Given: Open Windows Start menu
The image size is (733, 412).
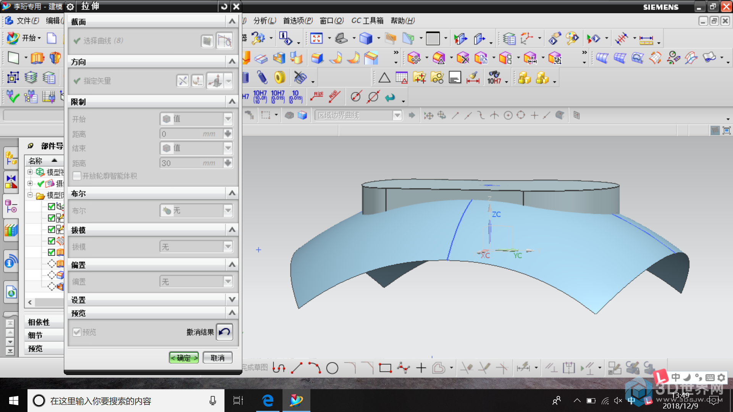Looking at the screenshot, I should pyautogui.click(x=14, y=401).
